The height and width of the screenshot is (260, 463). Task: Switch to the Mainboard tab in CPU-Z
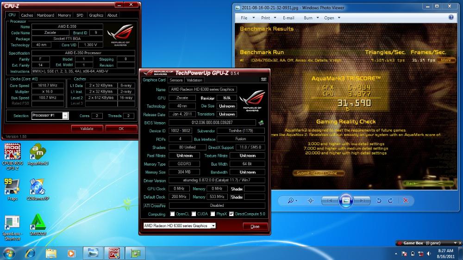click(45, 15)
